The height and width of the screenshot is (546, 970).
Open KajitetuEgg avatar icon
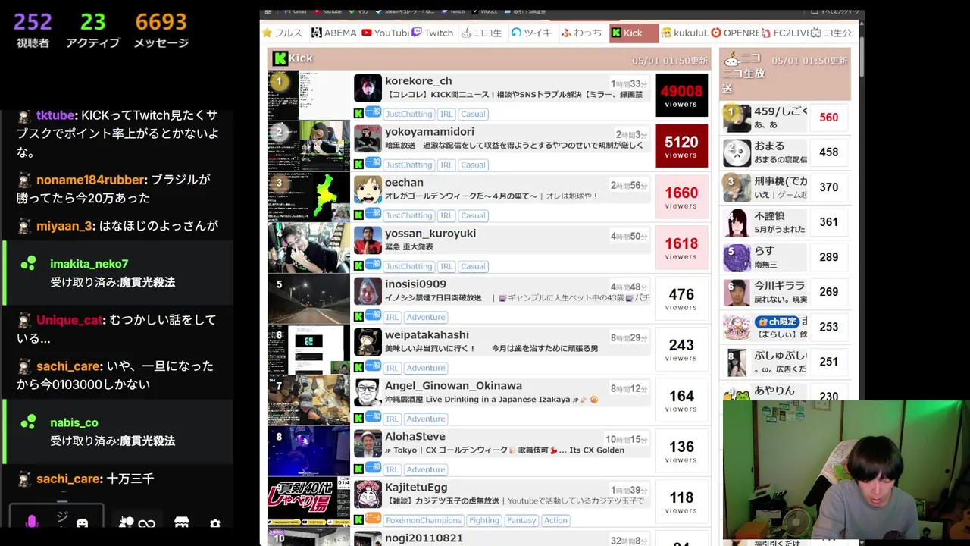click(x=368, y=494)
